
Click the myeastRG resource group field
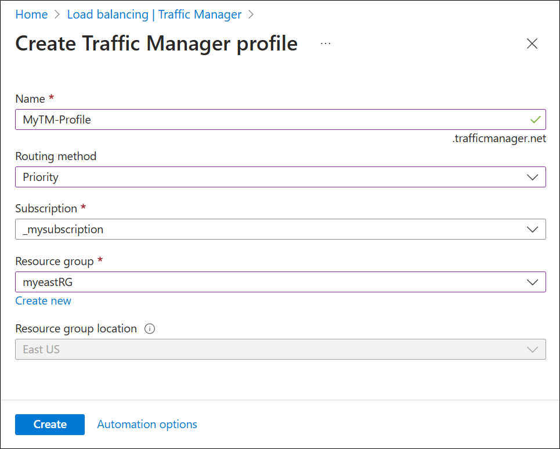232,283
